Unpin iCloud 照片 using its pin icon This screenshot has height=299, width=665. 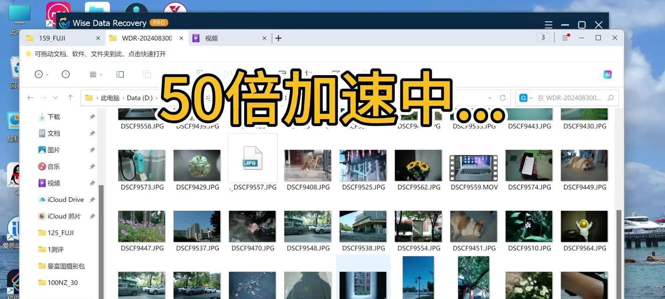(92, 216)
